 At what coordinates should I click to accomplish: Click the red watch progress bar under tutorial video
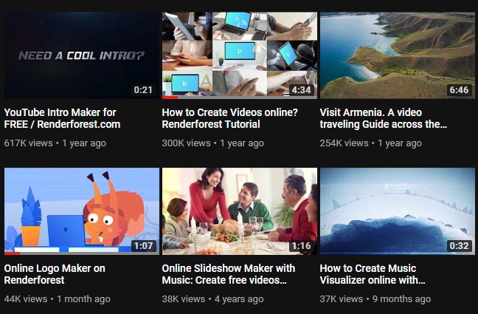point(170,98)
